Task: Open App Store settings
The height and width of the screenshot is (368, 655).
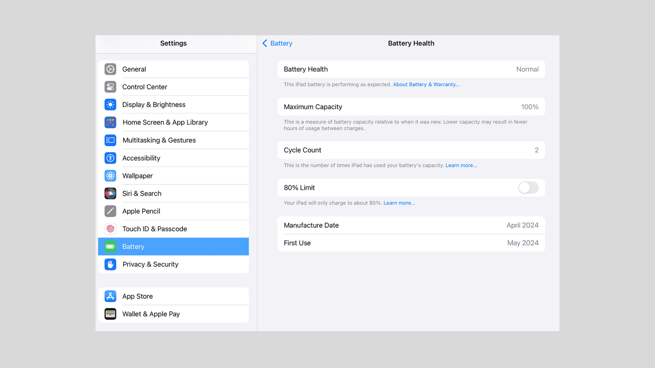Action: [x=173, y=296]
